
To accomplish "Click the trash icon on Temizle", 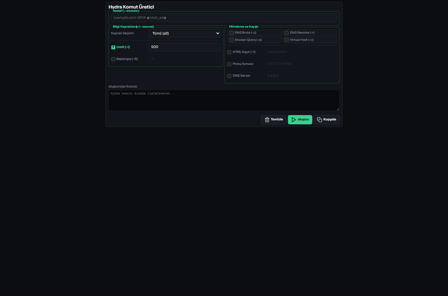I will (267, 120).
